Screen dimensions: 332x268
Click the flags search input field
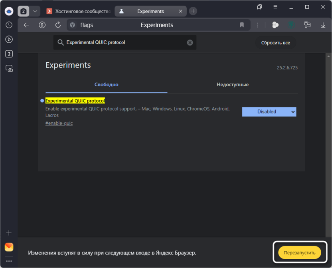124,42
